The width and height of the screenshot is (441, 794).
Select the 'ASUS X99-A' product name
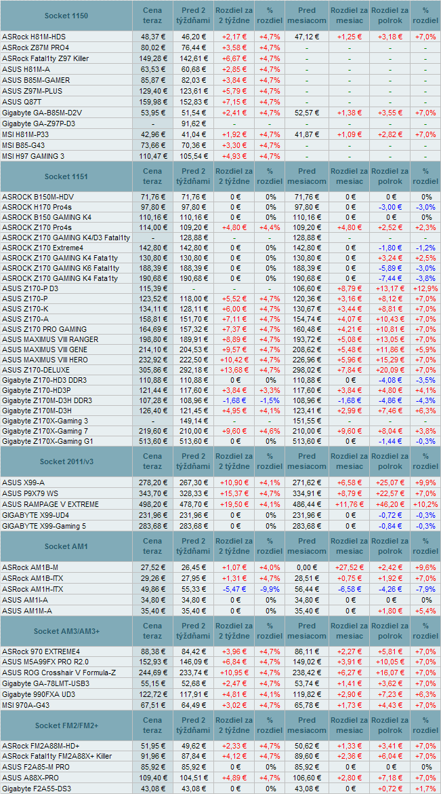click(x=23, y=482)
